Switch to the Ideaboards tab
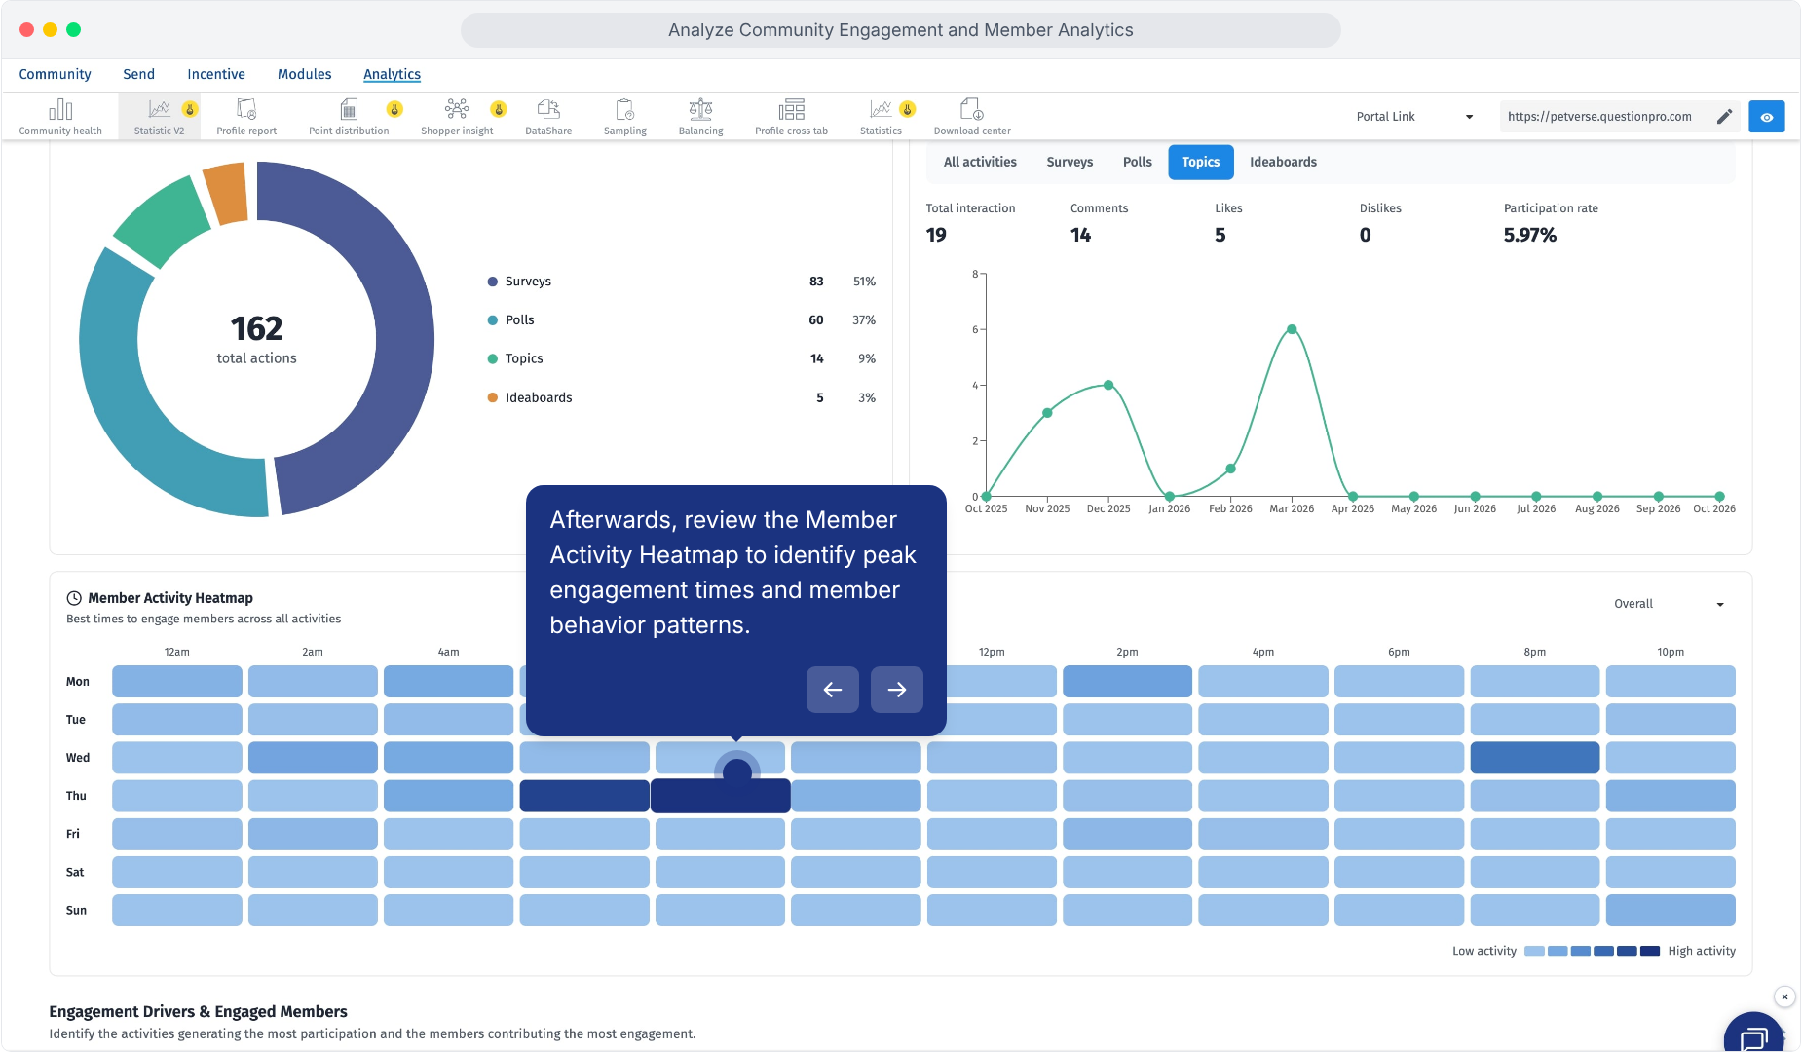The width and height of the screenshot is (1802, 1052). click(x=1283, y=162)
